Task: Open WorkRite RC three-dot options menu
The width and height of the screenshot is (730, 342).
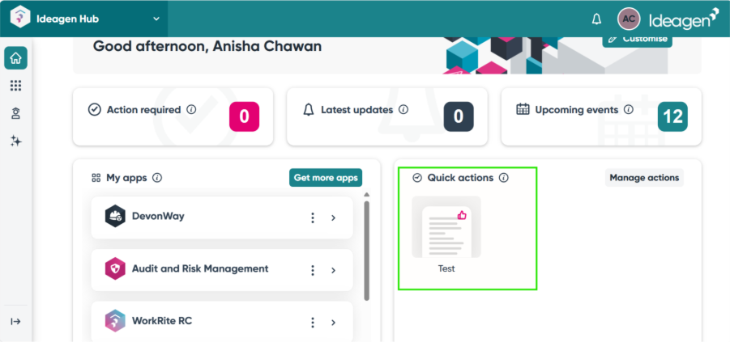Action: point(313,322)
